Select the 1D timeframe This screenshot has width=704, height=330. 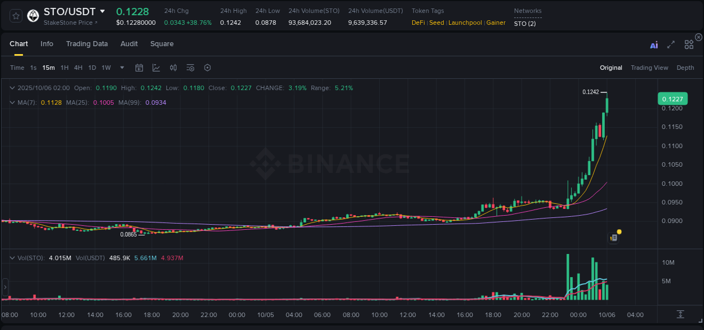pos(92,68)
